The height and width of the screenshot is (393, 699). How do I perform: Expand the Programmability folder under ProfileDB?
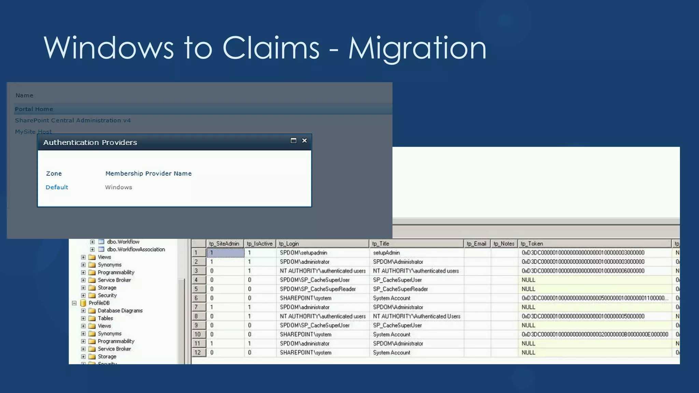click(83, 341)
